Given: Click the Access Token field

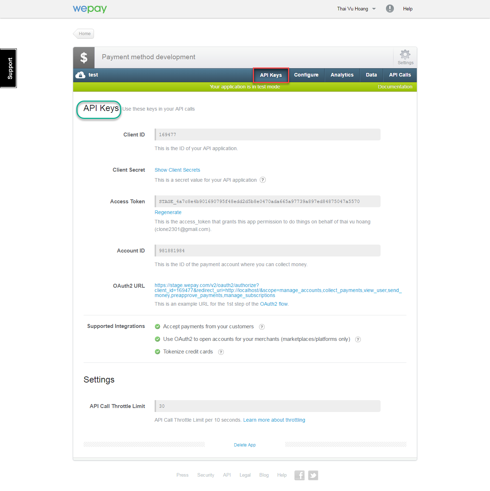Looking at the screenshot, I should click(x=267, y=202).
